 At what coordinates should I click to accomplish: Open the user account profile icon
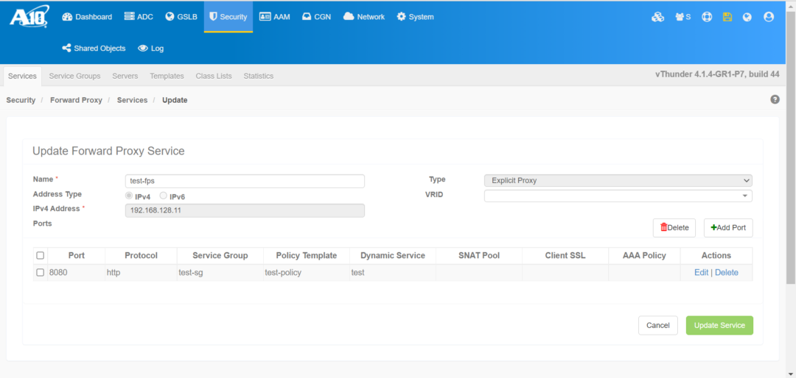pos(769,17)
